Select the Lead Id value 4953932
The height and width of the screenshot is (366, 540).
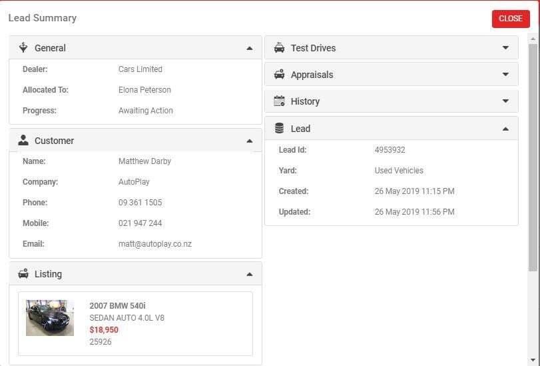coord(390,150)
